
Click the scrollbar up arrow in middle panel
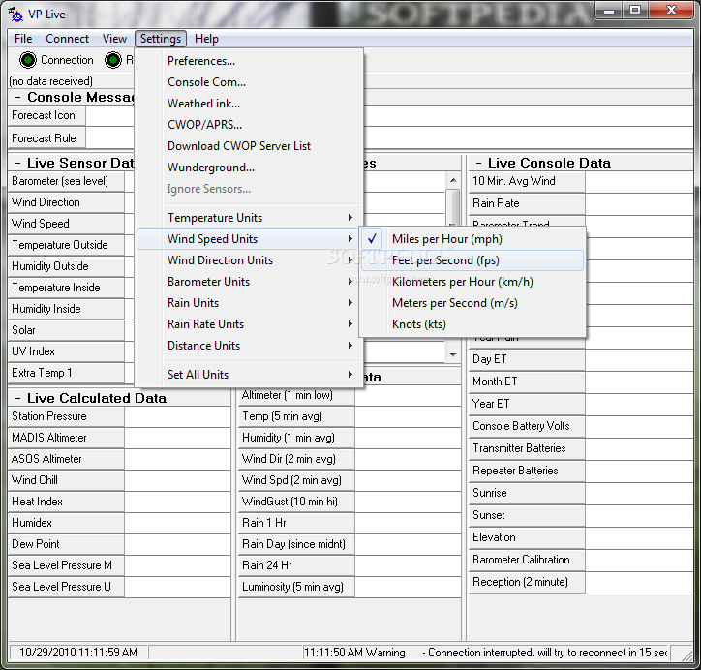click(x=453, y=180)
